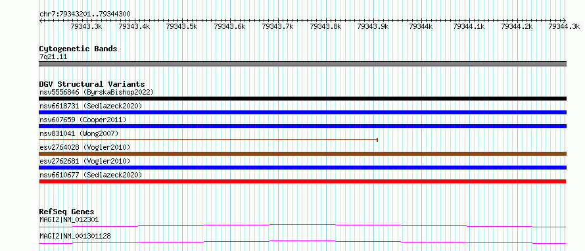The width and height of the screenshot is (585, 251).
Task: Click the chr7:79343201..79344300 coordinate label
Action: pyautogui.click(x=85, y=14)
